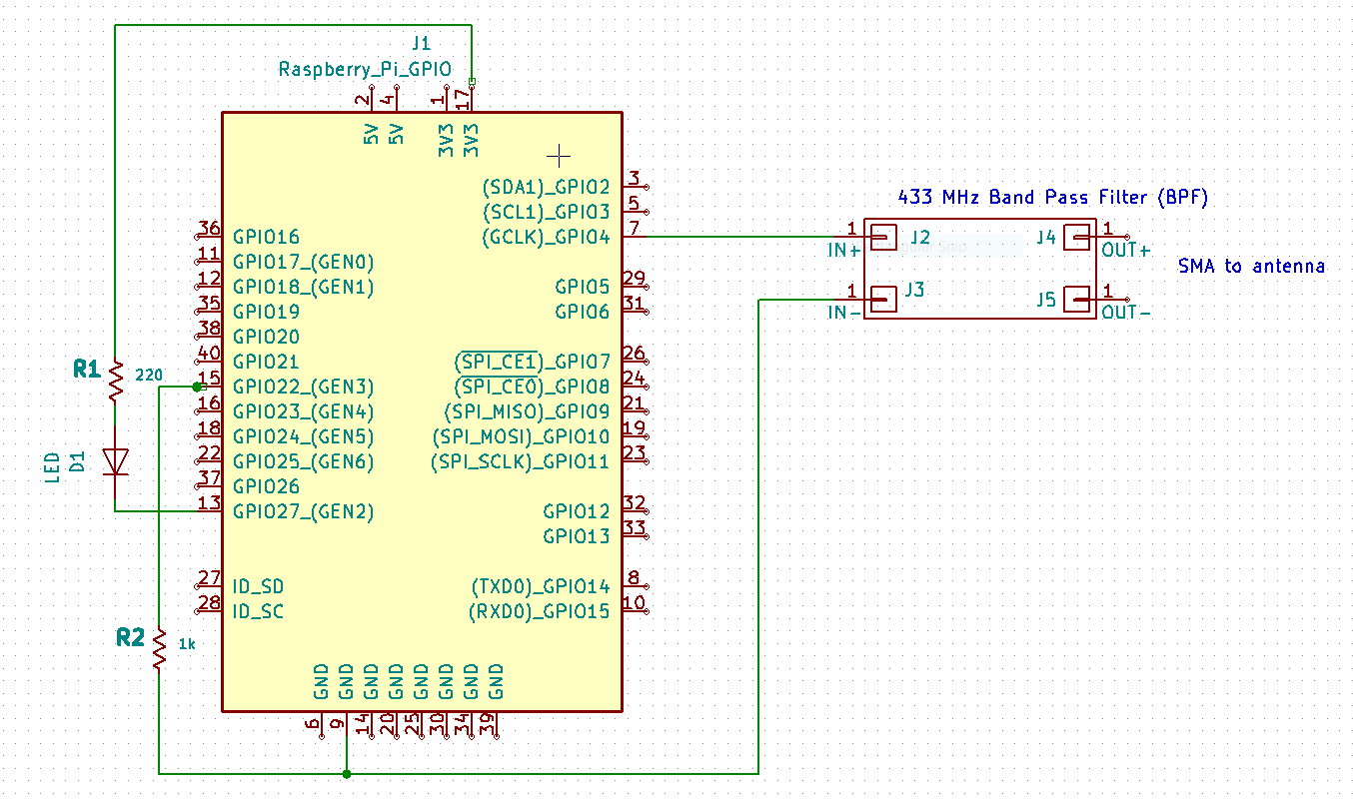The width and height of the screenshot is (1353, 799).
Task: Click the J3 reference label
Action: 914,291
